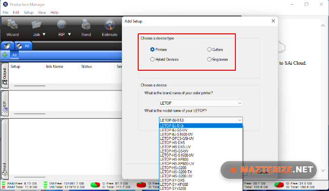Choose LETOP-HS-DX5 from the list
This screenshot has height=191, width=329.
[x=201, y=142]
